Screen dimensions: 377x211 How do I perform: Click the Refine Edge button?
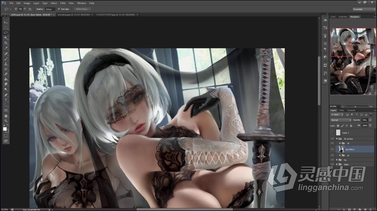point(82,9)
